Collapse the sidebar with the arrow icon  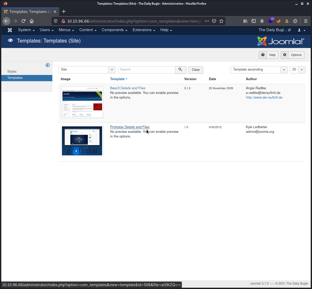(48, 65)
